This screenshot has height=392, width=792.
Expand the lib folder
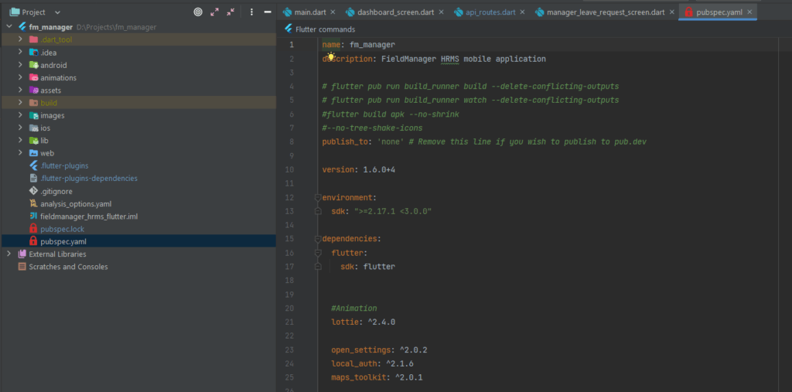[x=20, y=141]
